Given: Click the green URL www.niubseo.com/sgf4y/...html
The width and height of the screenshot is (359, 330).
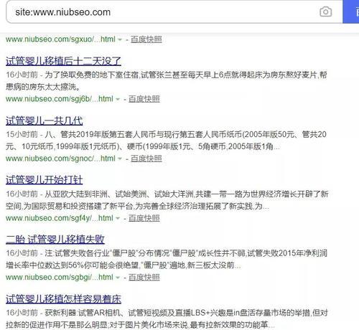Looking at the screenshot, I should pos(60,218).
